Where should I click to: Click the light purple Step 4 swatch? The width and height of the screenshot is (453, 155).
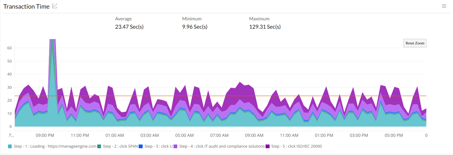tap(176, 146)
